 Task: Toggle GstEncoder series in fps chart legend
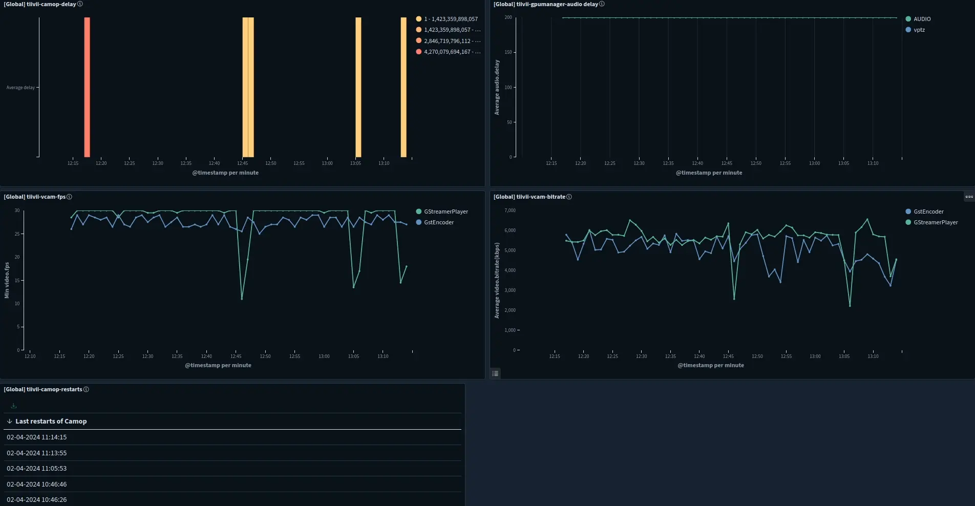tap(438, 222)
